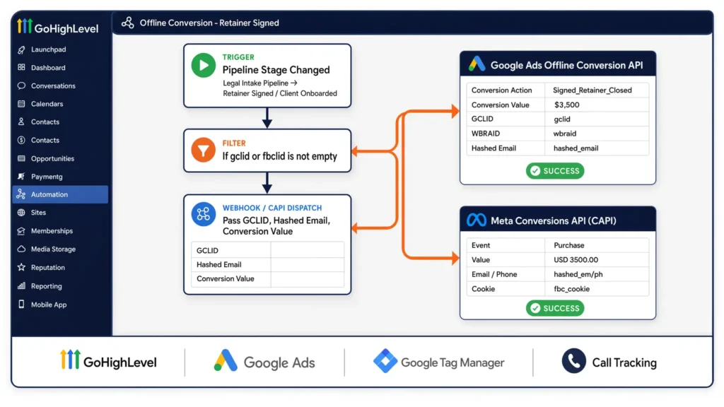Select the 'Pass GCLID, Hashed Email' webhook text

tap(276, 225)
